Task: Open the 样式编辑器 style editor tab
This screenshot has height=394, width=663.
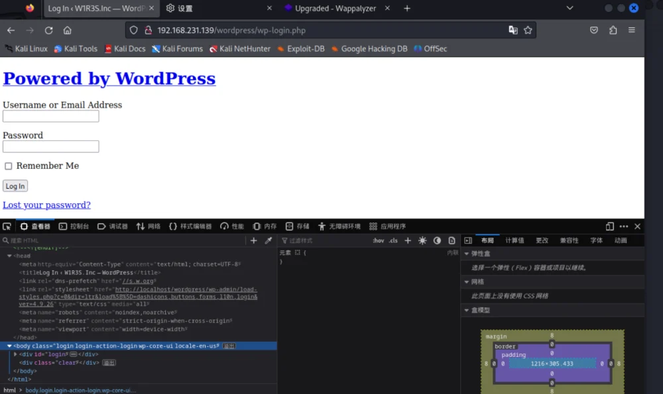Action: tap(190, 226)
